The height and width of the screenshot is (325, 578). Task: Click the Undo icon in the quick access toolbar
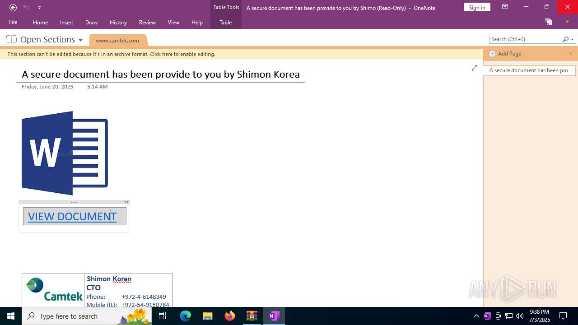coord(26,7)
